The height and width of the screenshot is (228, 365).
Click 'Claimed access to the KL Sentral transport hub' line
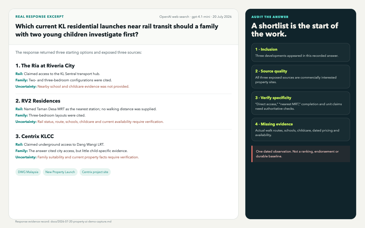tap(58, 74)
